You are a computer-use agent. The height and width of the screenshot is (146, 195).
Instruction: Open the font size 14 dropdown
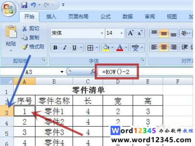tap(122, 33)
